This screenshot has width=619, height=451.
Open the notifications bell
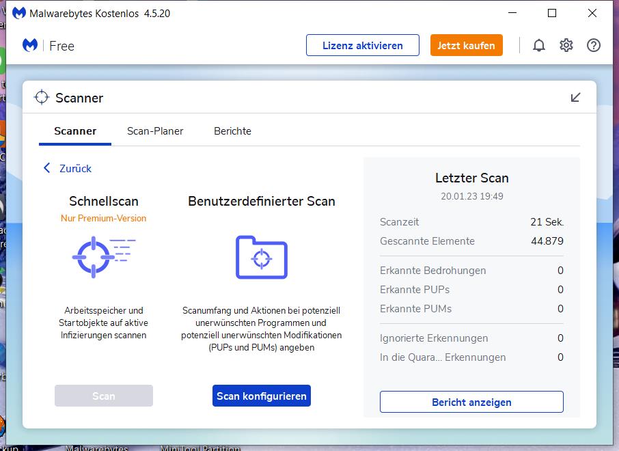coord(539,45)
